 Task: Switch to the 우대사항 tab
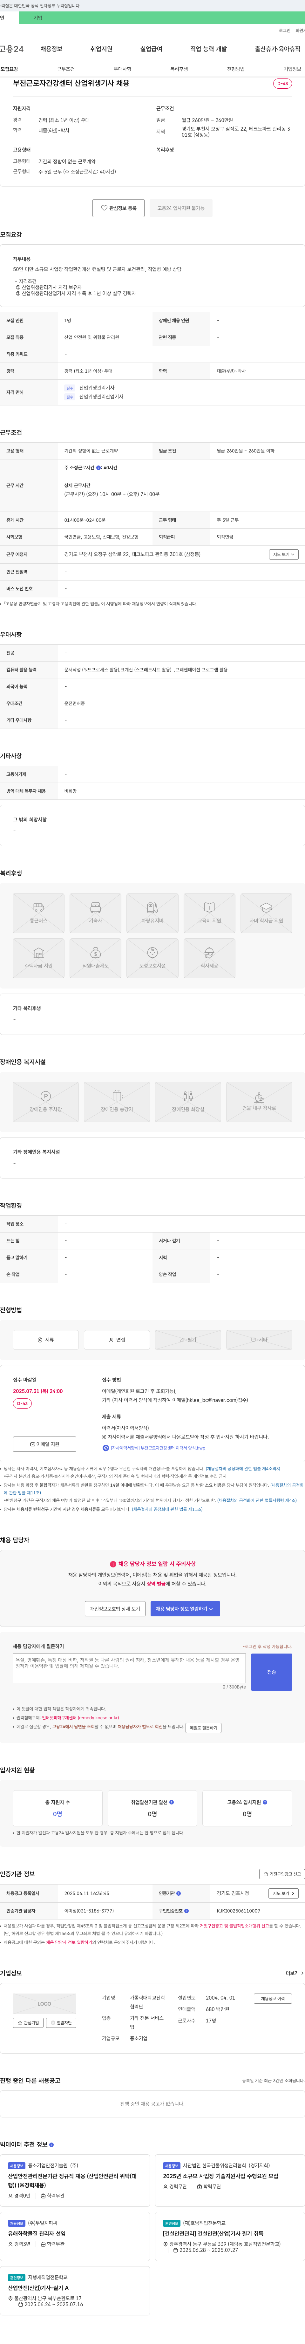tap(122, 69)
